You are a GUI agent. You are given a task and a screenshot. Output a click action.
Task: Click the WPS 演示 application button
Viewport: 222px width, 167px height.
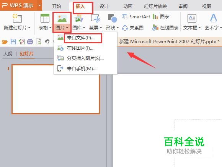(18, 5)
